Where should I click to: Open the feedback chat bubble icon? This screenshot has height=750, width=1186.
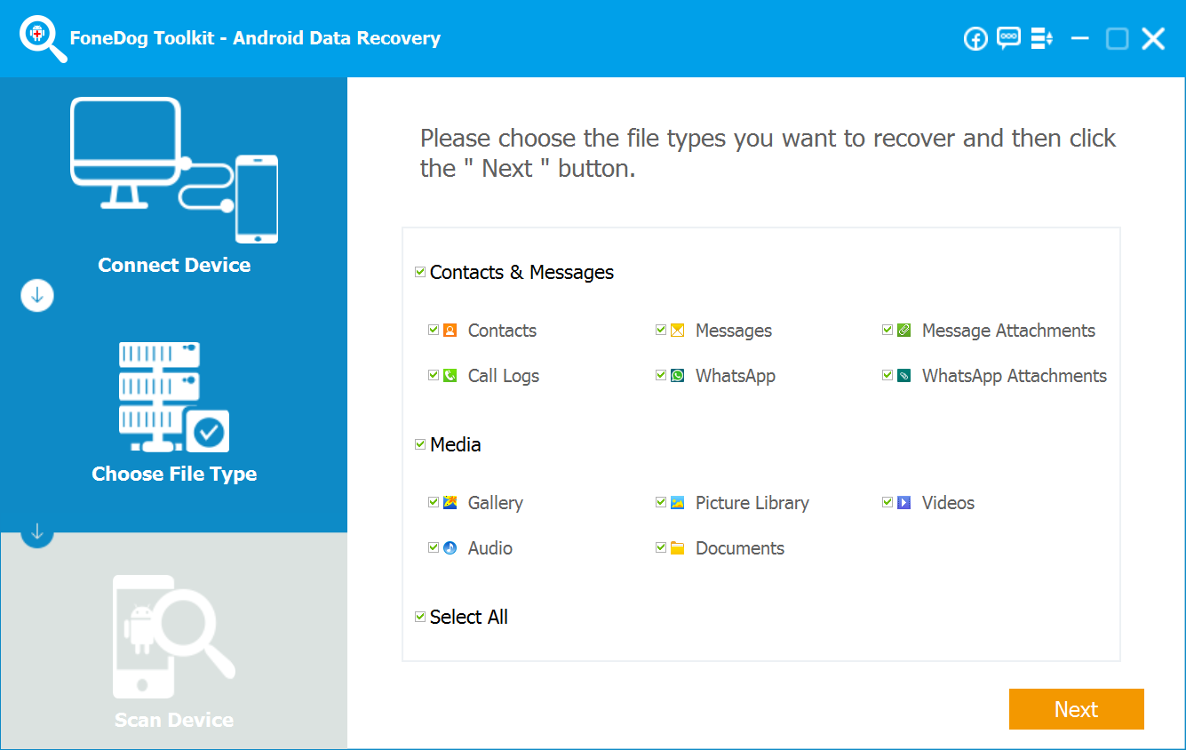[x=1008, y=38]
